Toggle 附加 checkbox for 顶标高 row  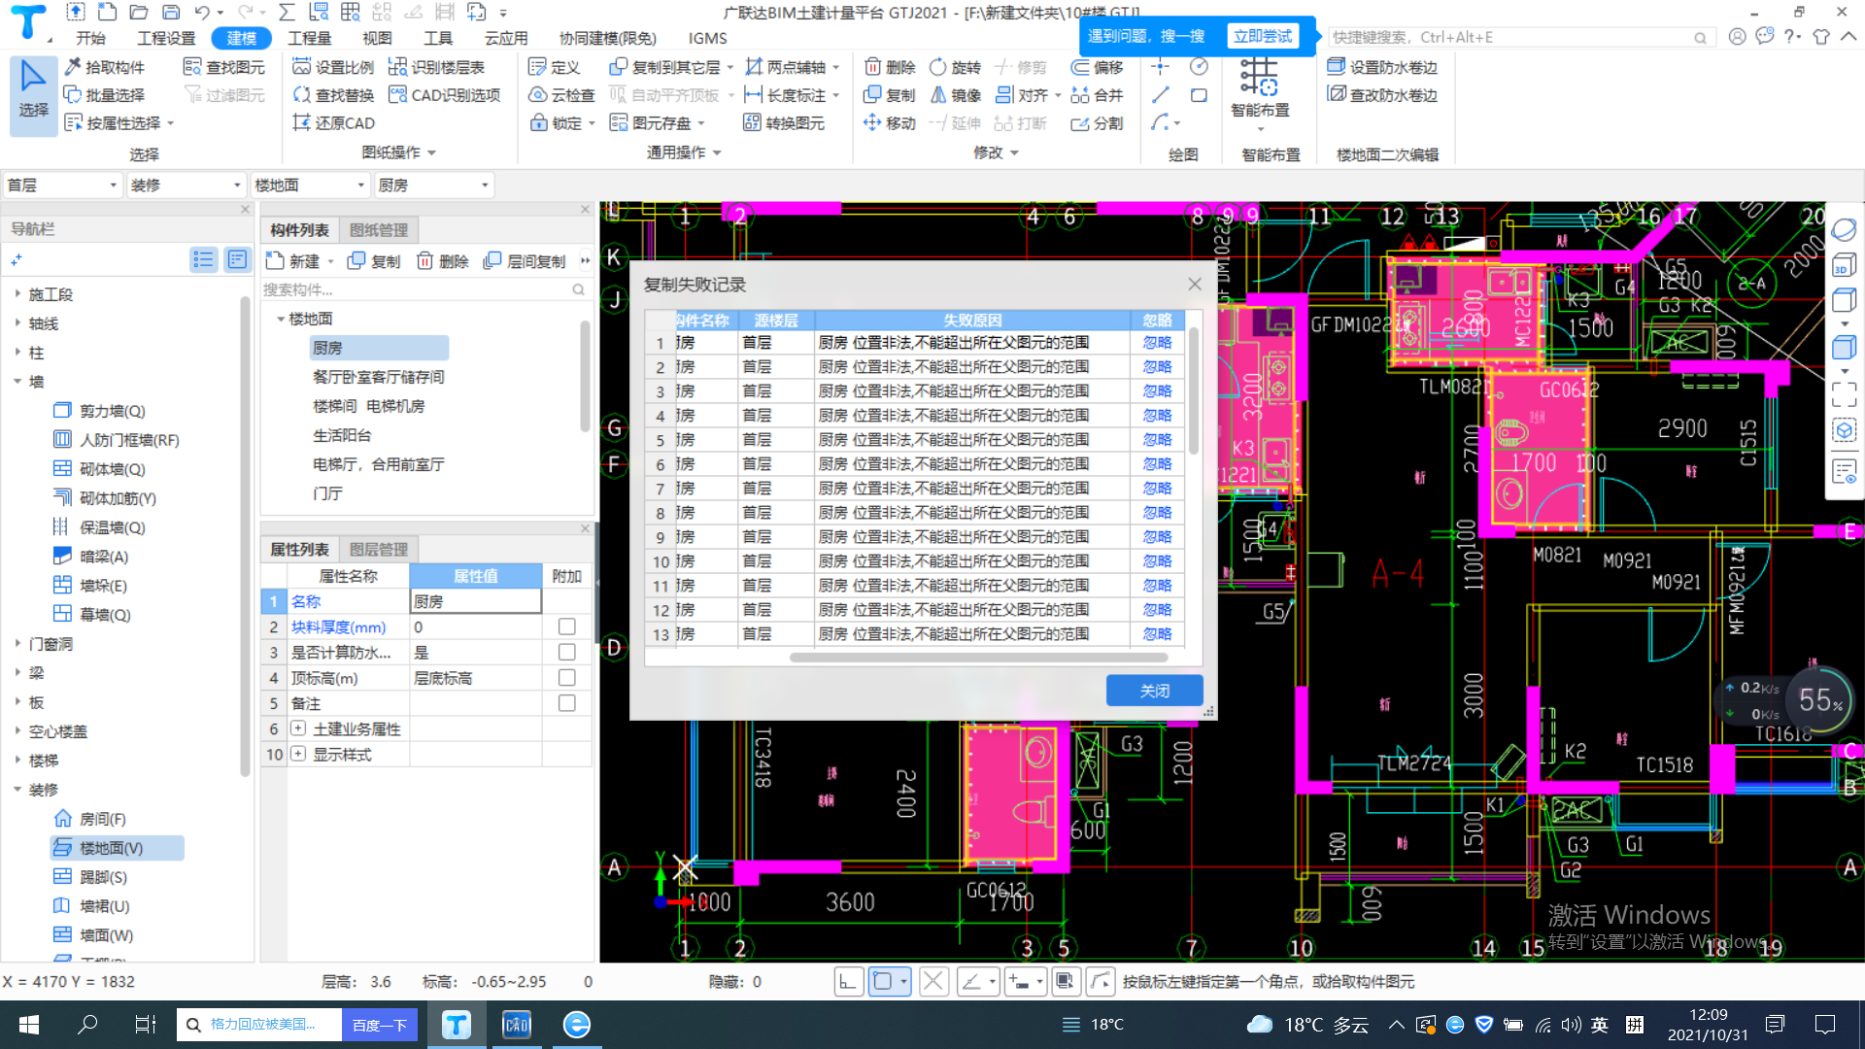pos(567,678)
